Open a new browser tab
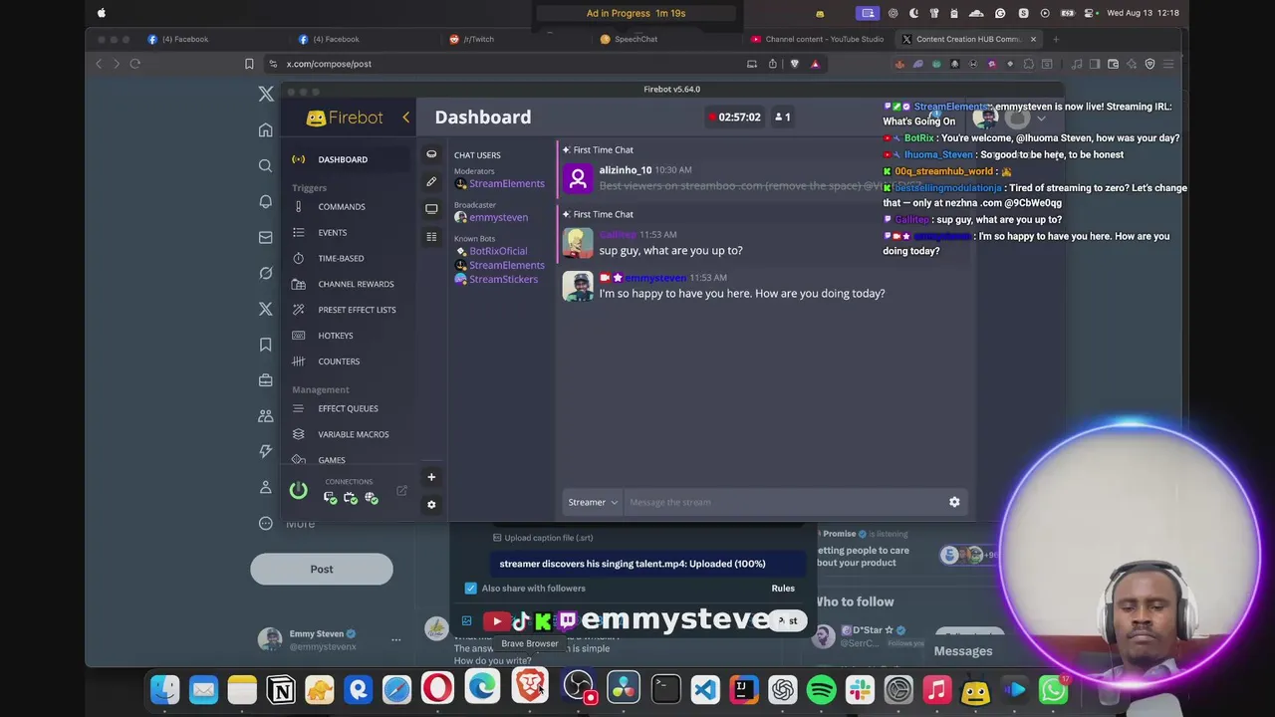Image resolution: width=1275 pixels, height=717 pixels. [x=1056, y=39]
